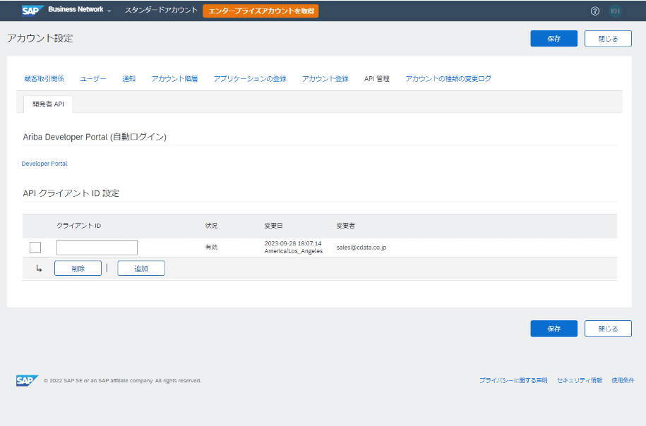Click the Ariba Developer Portal (自動ログイン) heading
This screenshot has height=426, width=646.
(x=95, y=137)
